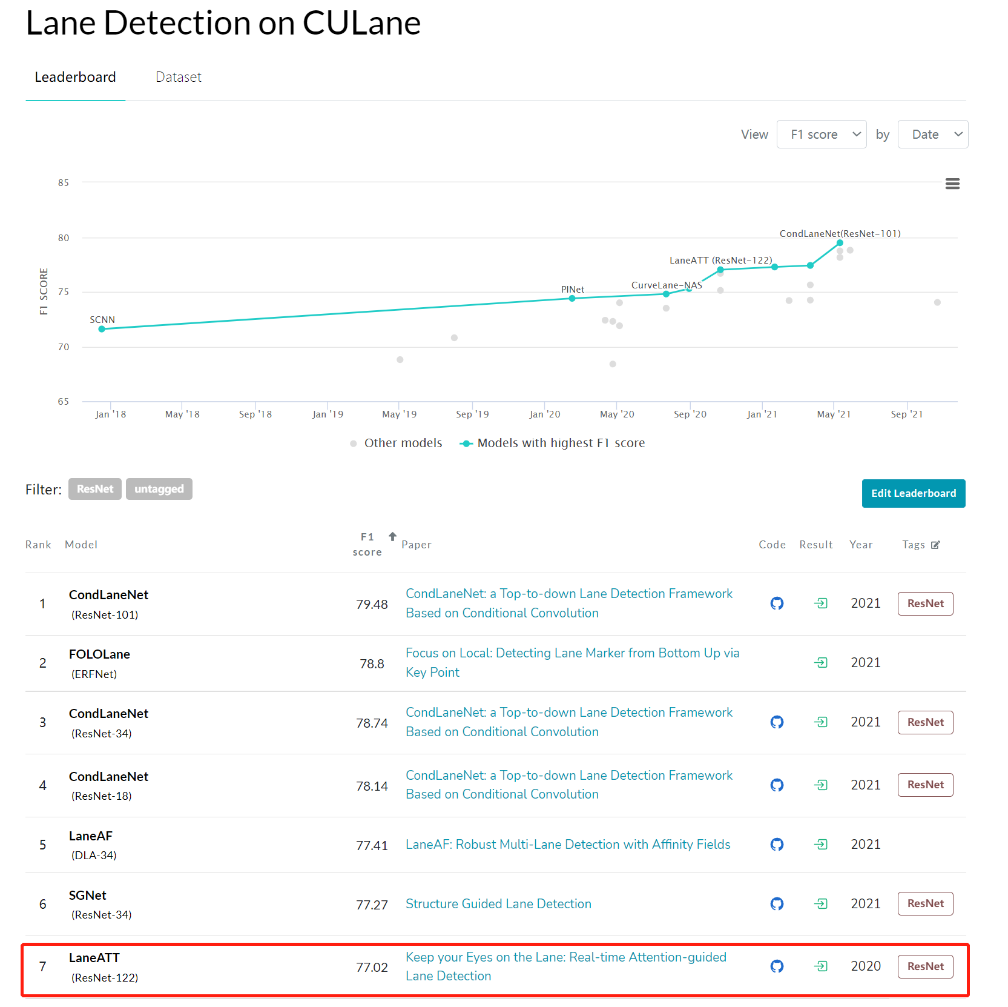Switch to the Leaderboard tab
This screenshot has width=1008, height=1007.
[75, 78]
